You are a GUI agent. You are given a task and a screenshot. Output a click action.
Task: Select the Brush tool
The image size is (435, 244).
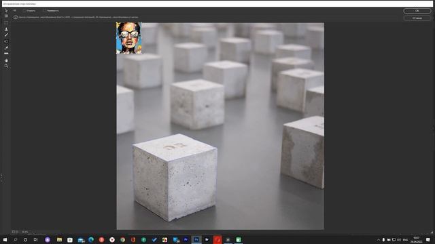coord(6,35)
